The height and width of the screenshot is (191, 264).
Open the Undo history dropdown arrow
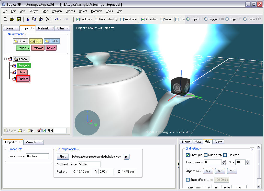click(60, 19)
